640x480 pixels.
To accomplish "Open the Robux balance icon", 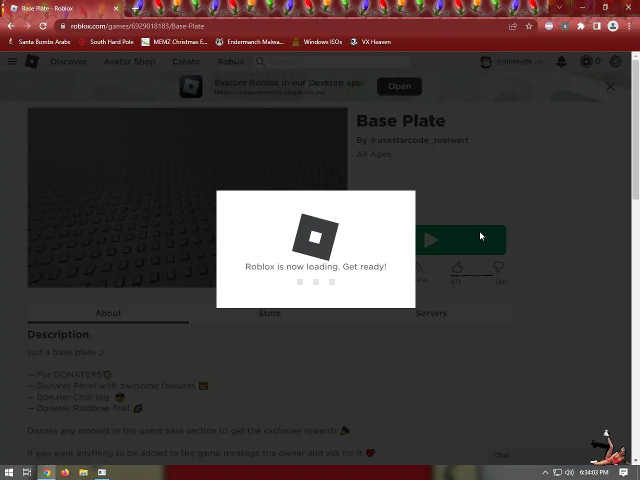I will click(x=586, y=61).
